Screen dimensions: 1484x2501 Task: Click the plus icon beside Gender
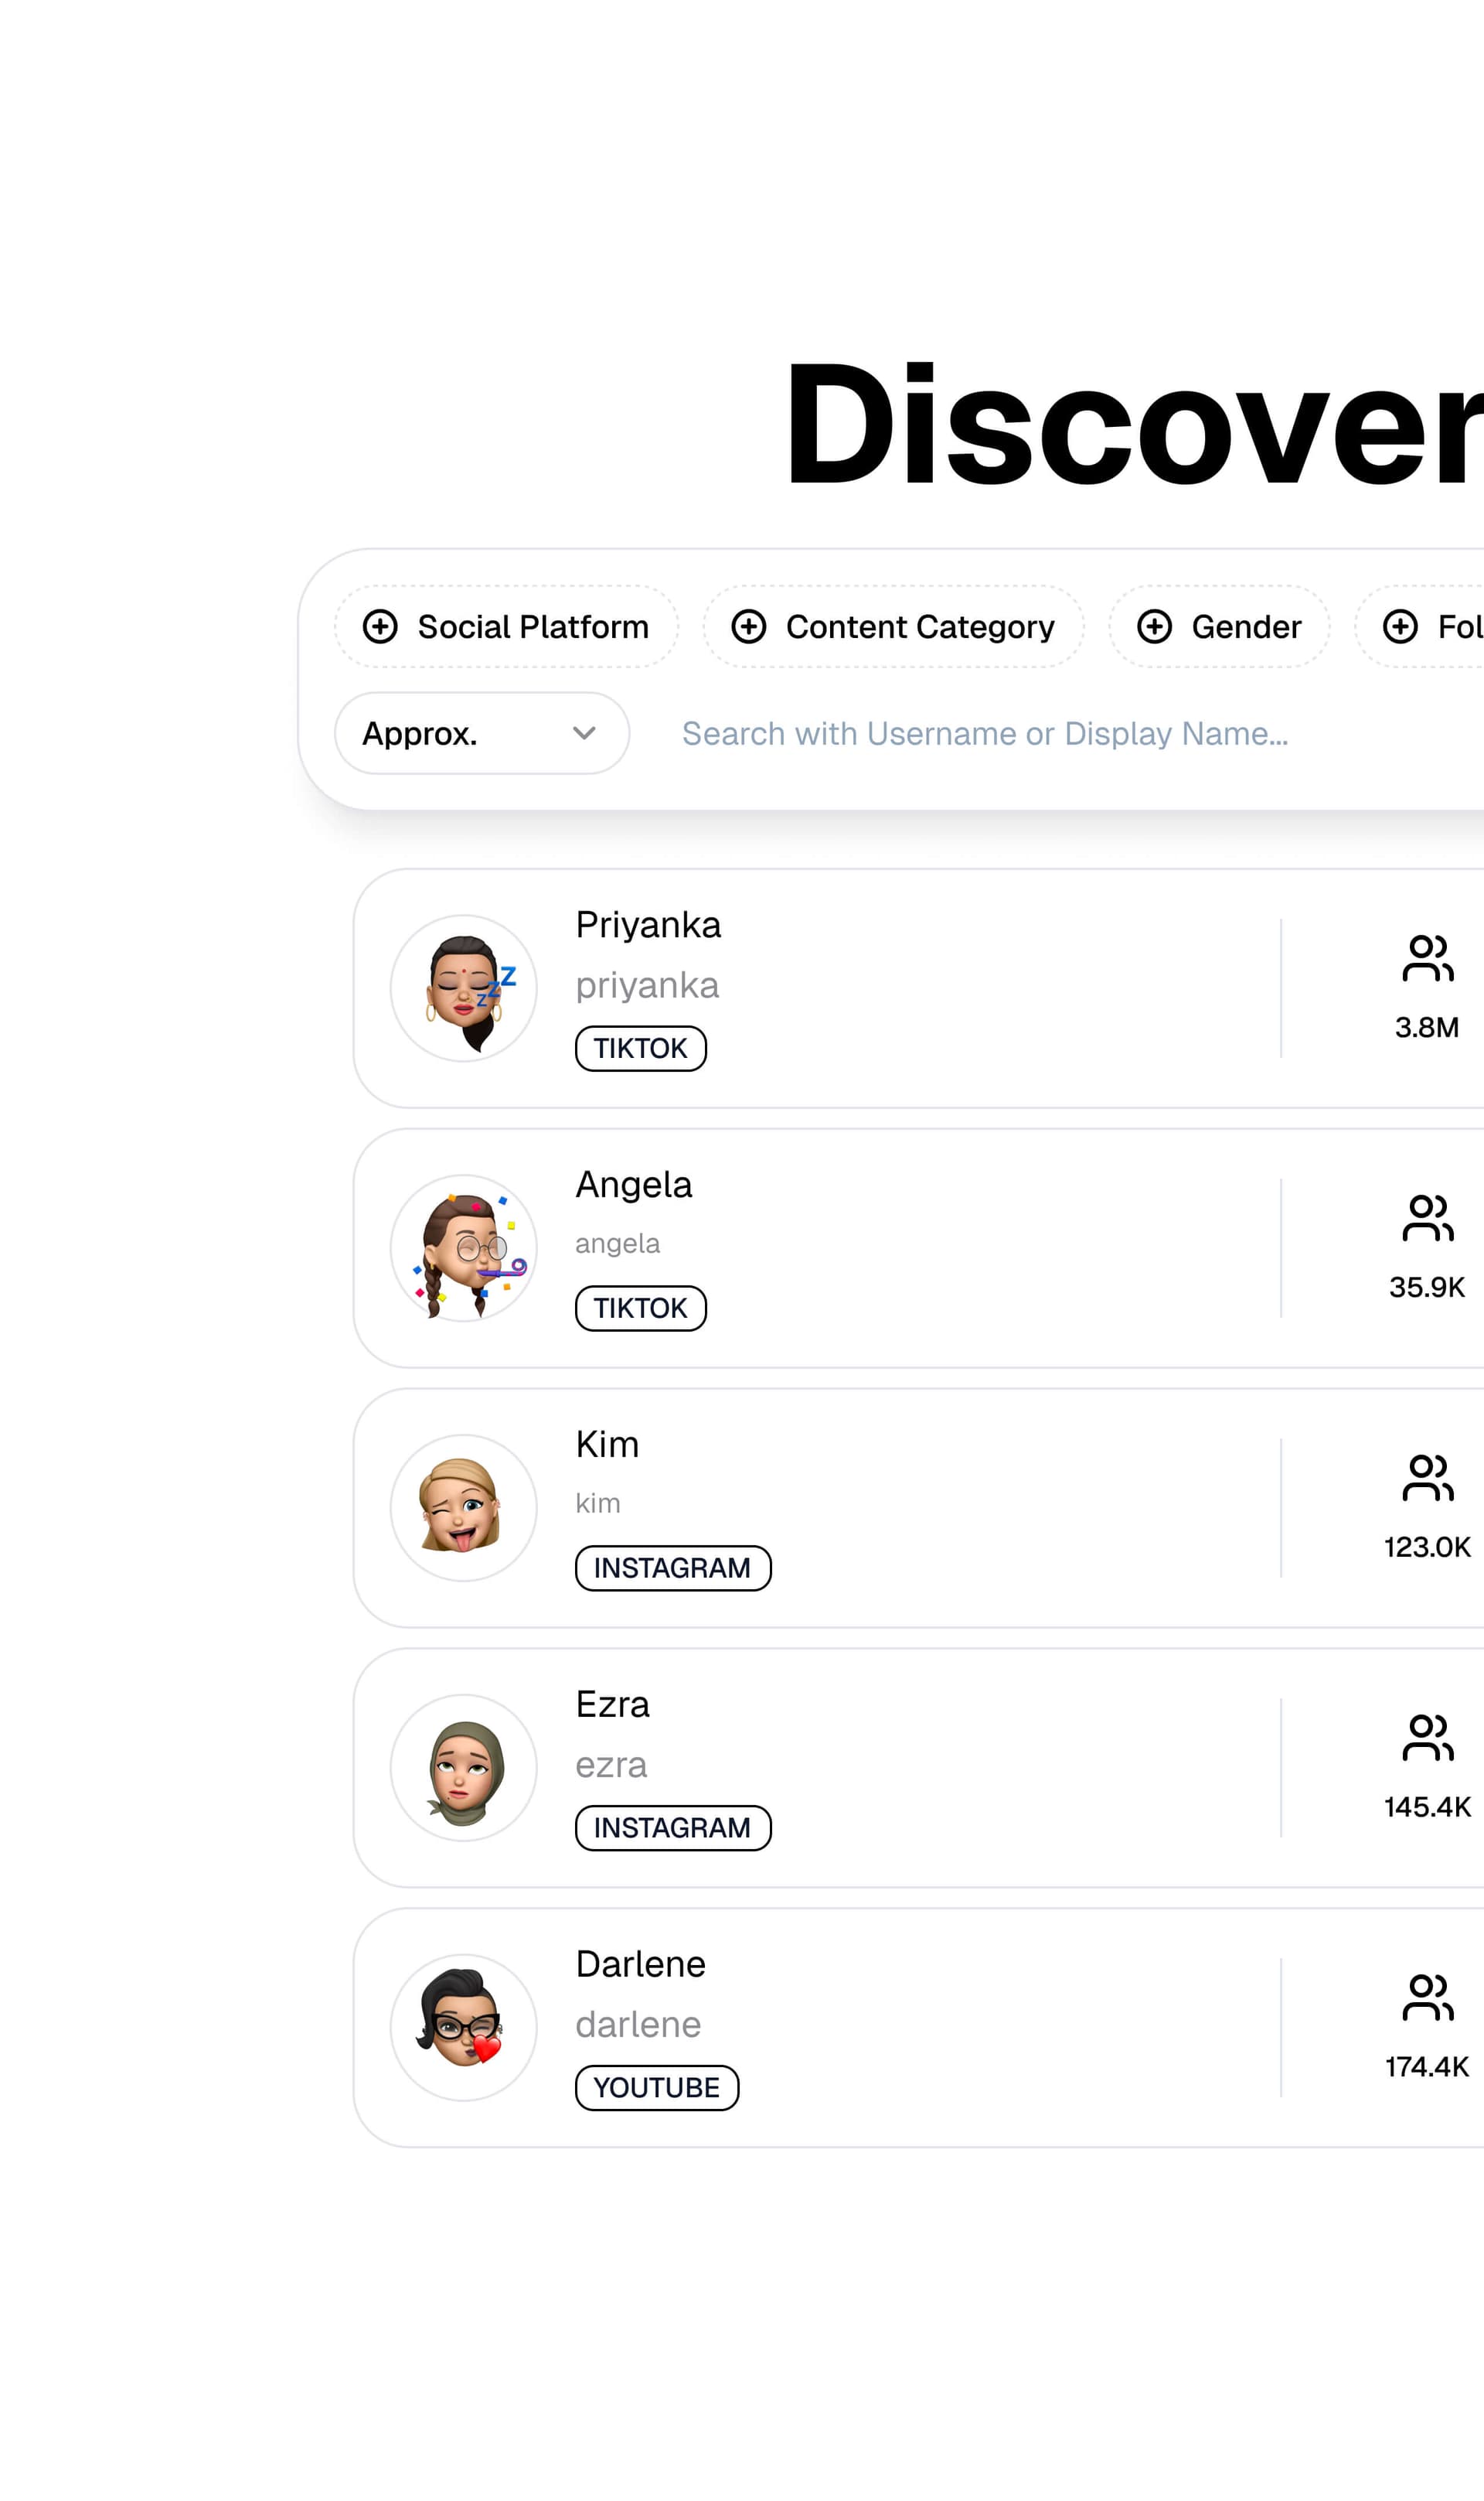click(1155, 626)
